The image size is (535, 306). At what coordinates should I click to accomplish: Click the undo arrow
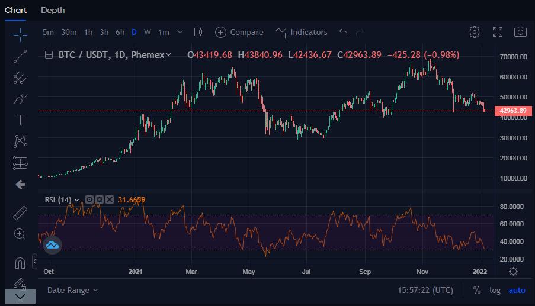click(x=343, y=32)
